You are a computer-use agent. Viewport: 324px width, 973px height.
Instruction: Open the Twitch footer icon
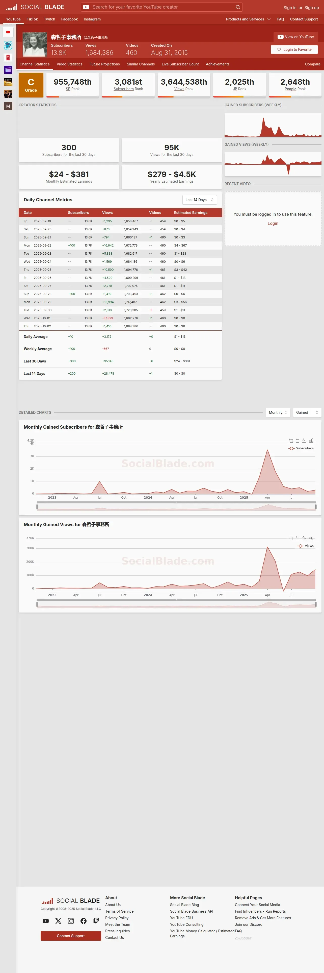[x=96, y=921]
